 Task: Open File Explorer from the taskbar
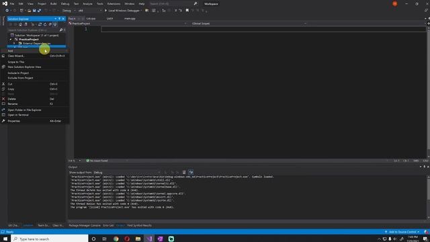pyautogui.click(x=138, y=239)
